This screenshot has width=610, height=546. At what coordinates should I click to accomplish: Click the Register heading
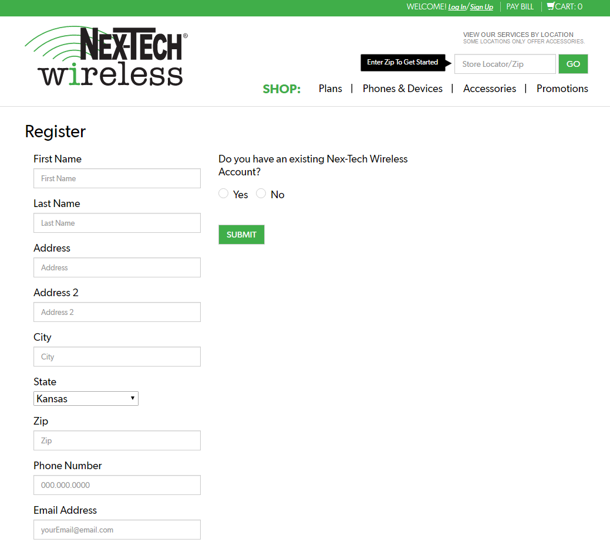(55, 132)
